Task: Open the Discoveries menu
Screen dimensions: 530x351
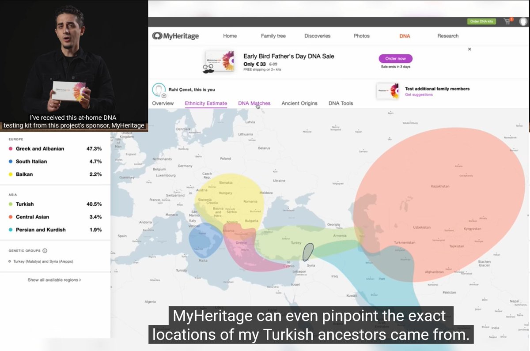Action: 317,36
